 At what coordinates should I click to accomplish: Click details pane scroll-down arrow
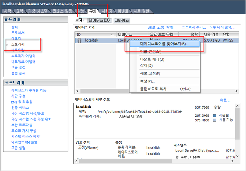pos(237,156)
